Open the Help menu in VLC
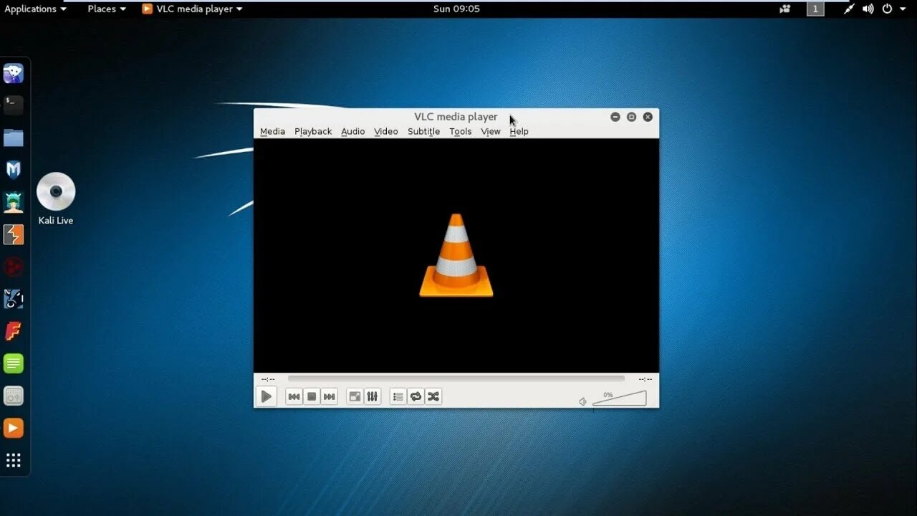Image resolution: width=917 pixels, height=516 pixels. point(519,131)
